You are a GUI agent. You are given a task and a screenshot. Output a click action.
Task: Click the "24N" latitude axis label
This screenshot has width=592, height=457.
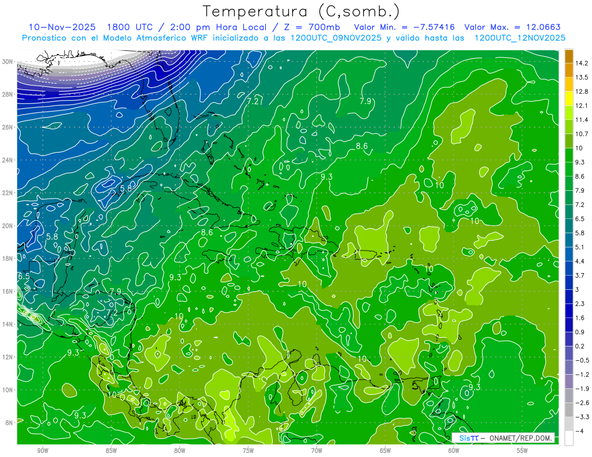[8, 160]
